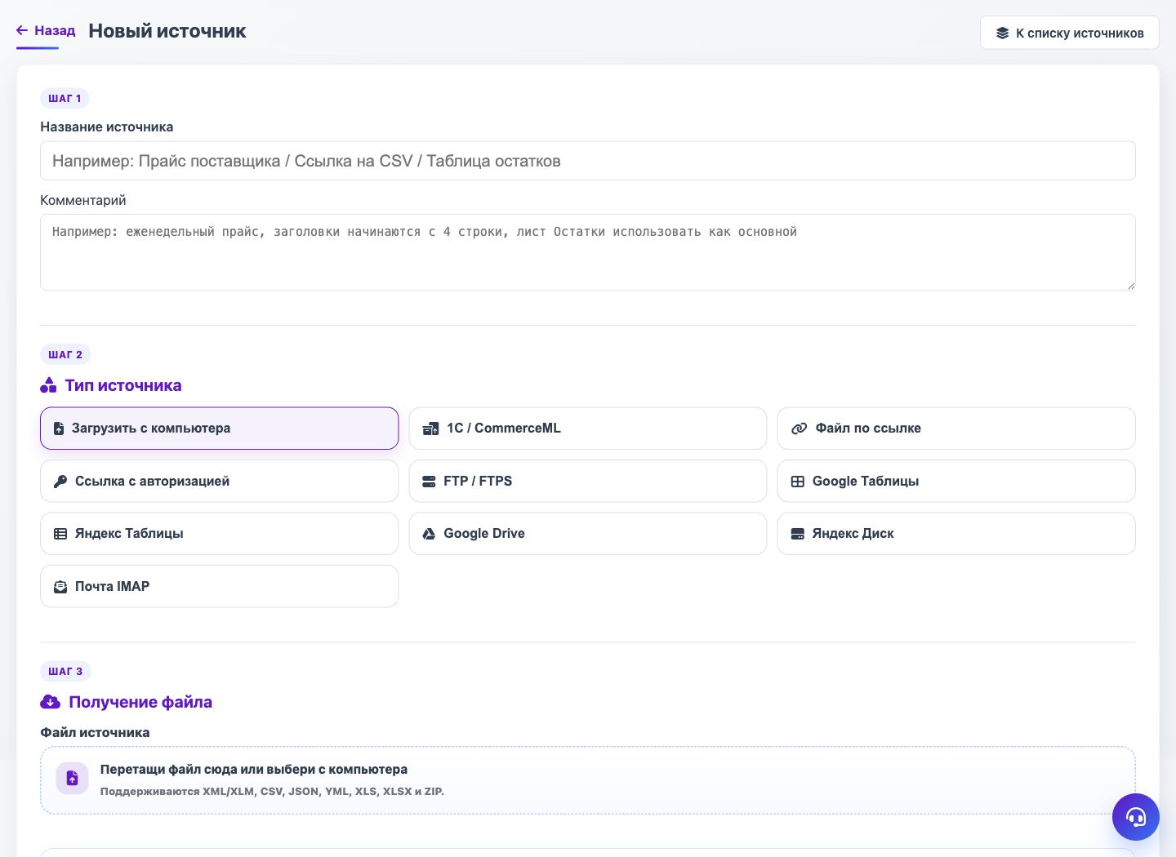
Task: Open the support chat headset button
Action: 1135,817
